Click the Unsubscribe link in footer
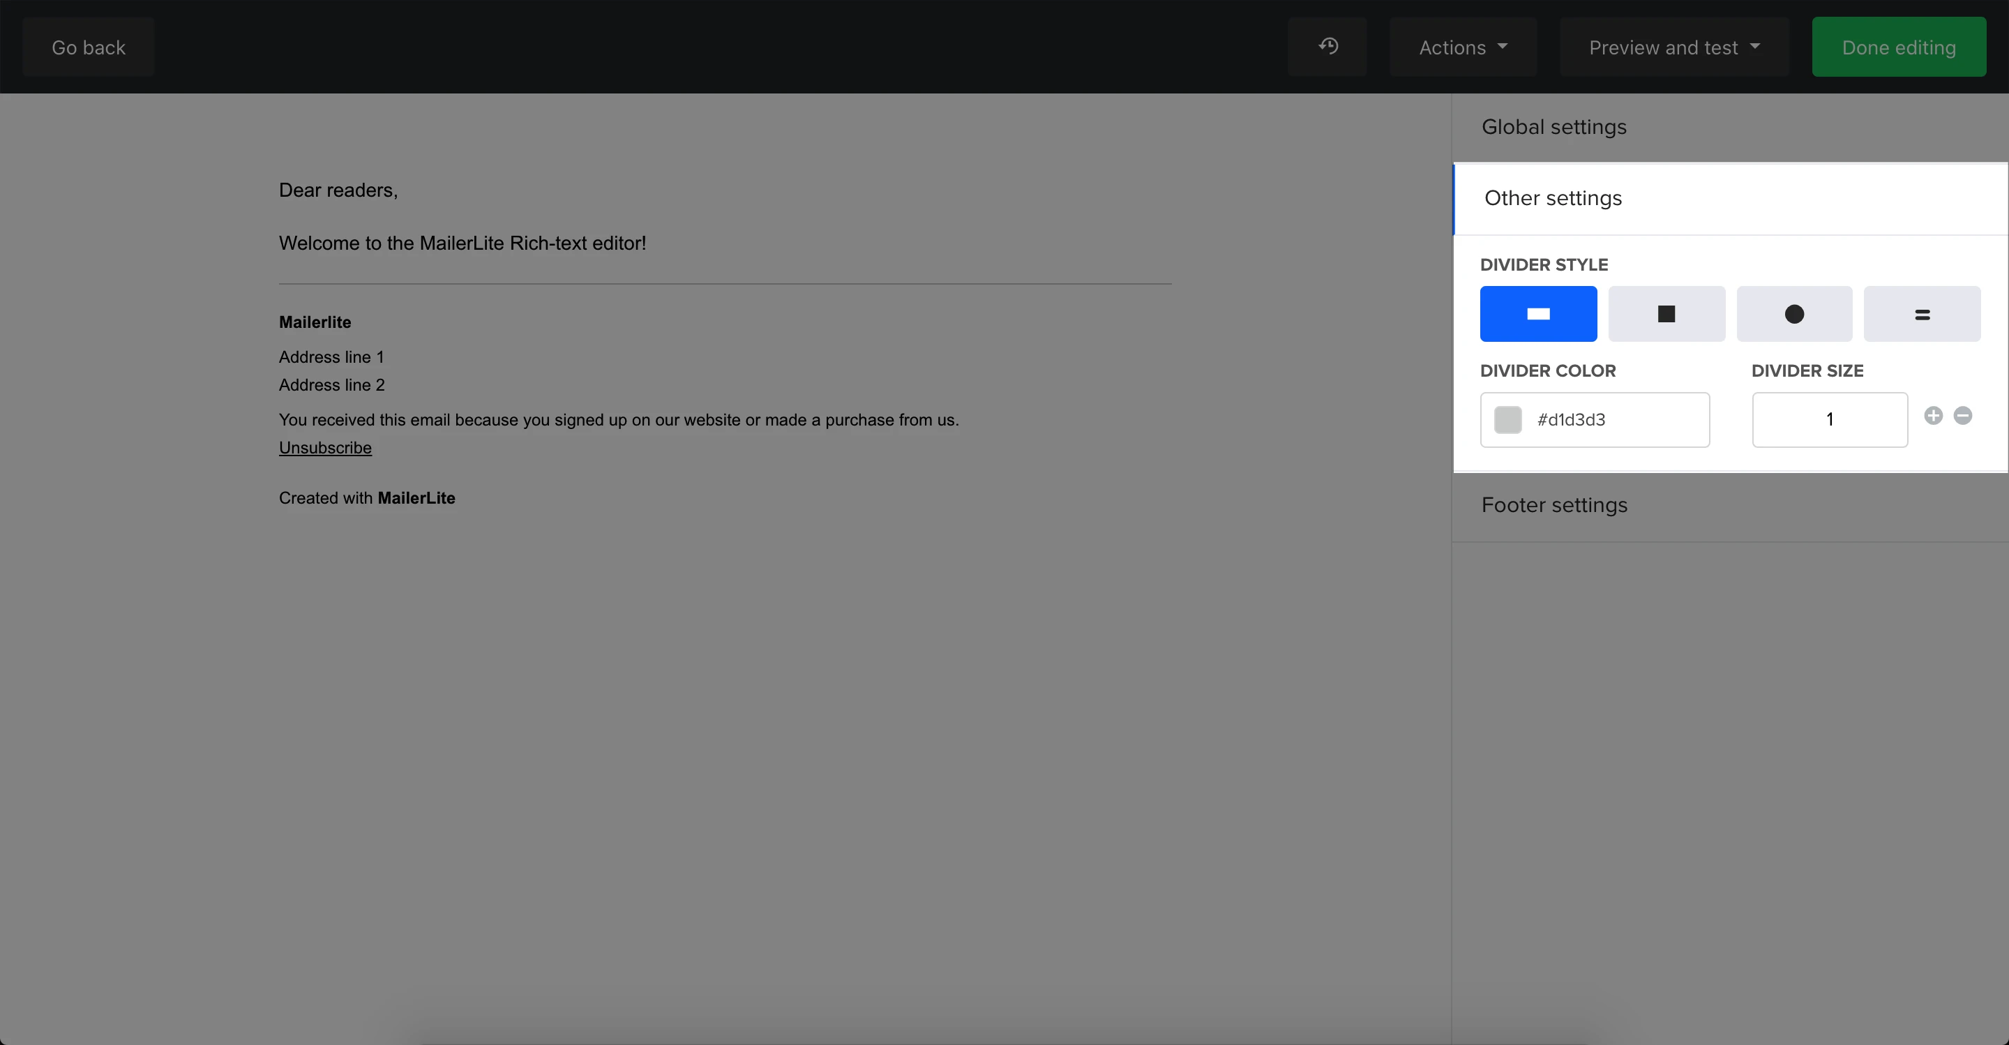Screen dimensions: 2009x1045 pyautogui.click(x=325, y=448)
